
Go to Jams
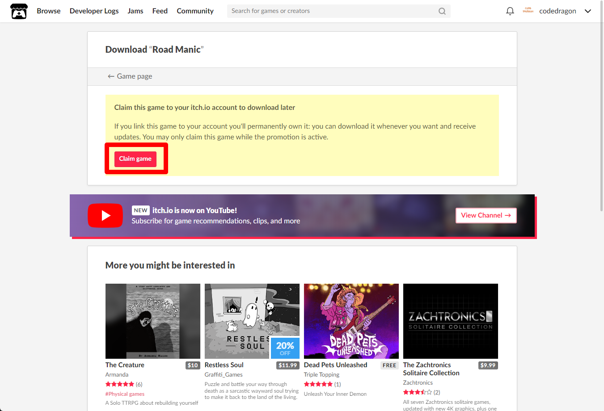click(x=135, y=11)
